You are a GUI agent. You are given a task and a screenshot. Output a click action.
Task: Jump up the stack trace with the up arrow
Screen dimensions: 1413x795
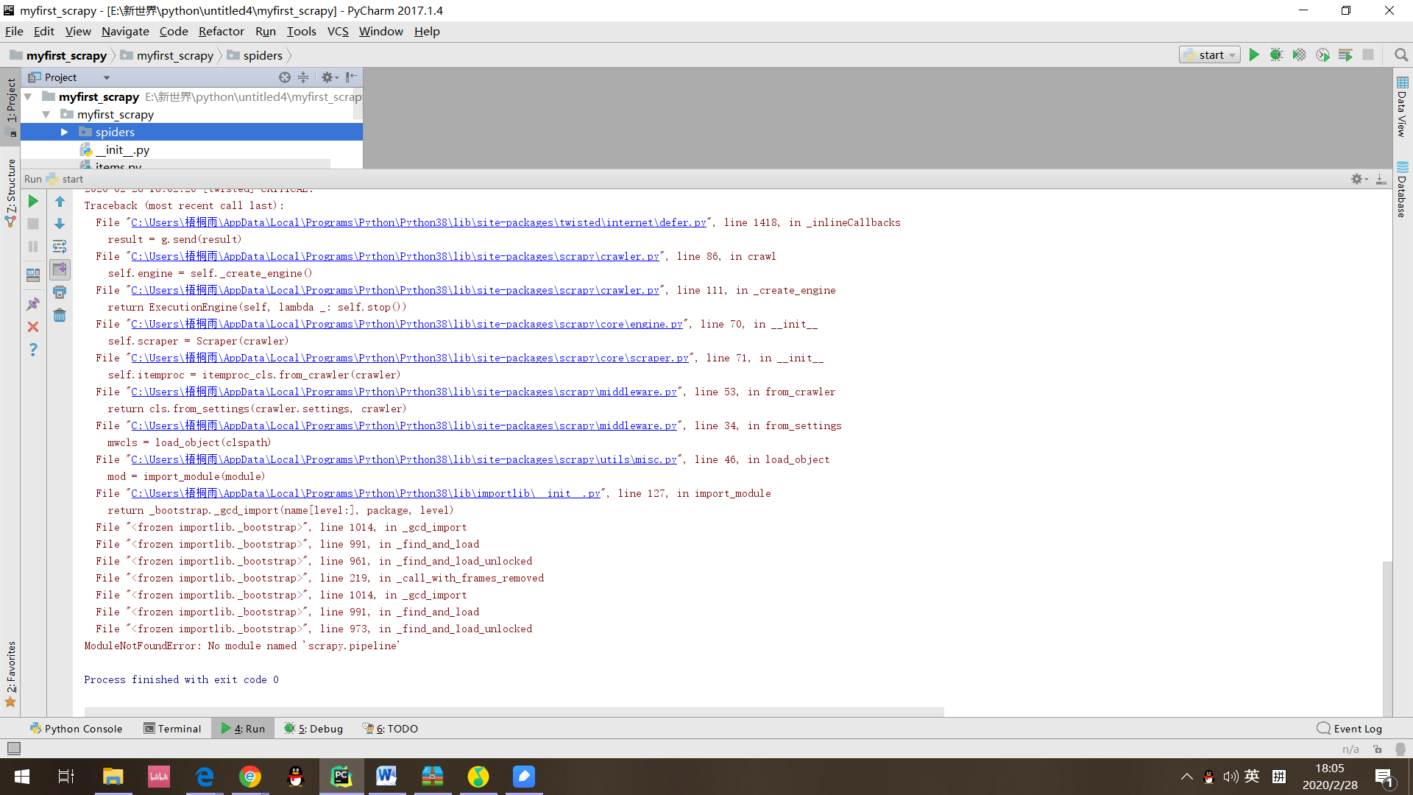pos(60,201)
